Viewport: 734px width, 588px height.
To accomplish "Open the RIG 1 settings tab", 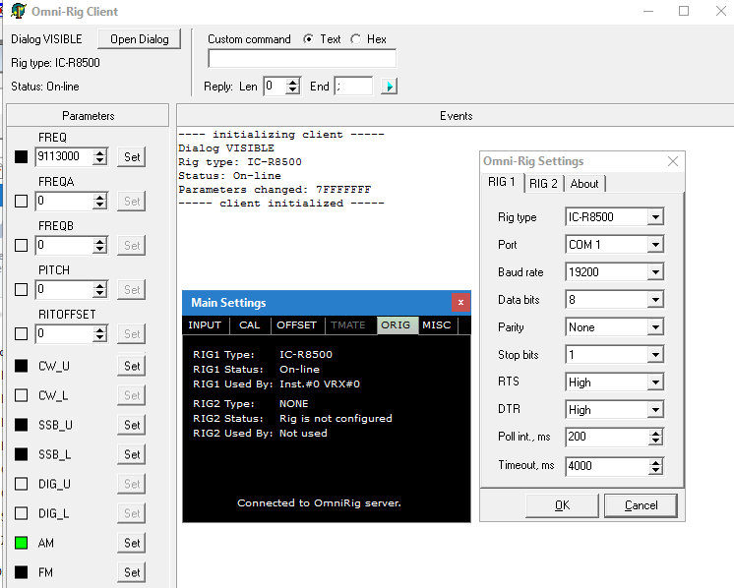I will tap(502, 182).
